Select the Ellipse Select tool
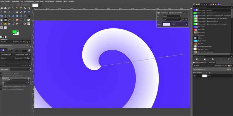Screen dimensions: 233x116 (5, 8)
